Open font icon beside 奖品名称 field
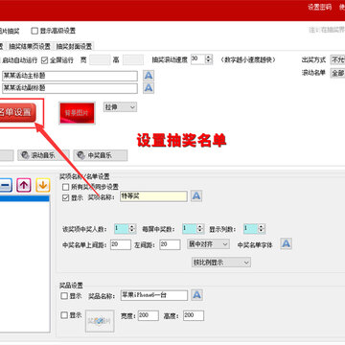This screenshot has height=345, width=345. (x=197, y=295)
